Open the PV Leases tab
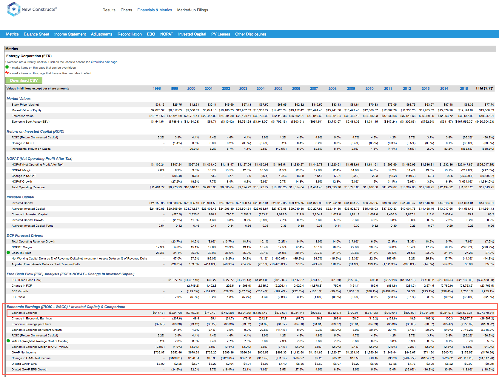This screenshot has width=499, height=377. pos(221,34)
